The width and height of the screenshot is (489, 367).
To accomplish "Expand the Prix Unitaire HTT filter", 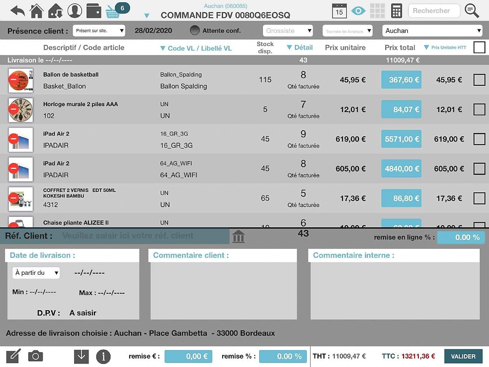I will [445, 47].
